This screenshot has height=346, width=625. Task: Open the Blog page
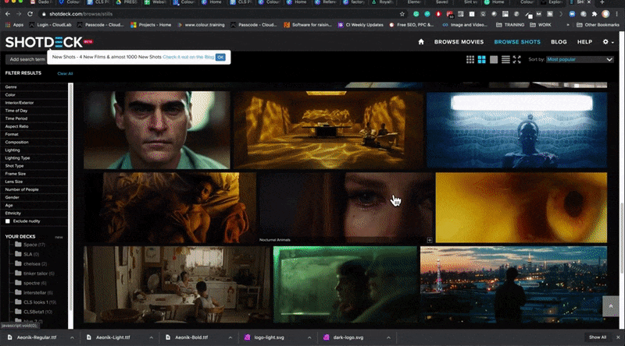(559, 42)
